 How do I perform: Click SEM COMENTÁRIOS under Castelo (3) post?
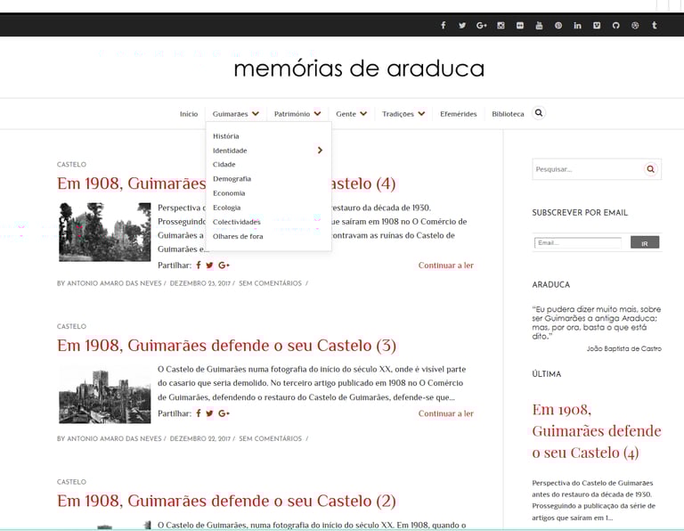(x=270, y=438)
